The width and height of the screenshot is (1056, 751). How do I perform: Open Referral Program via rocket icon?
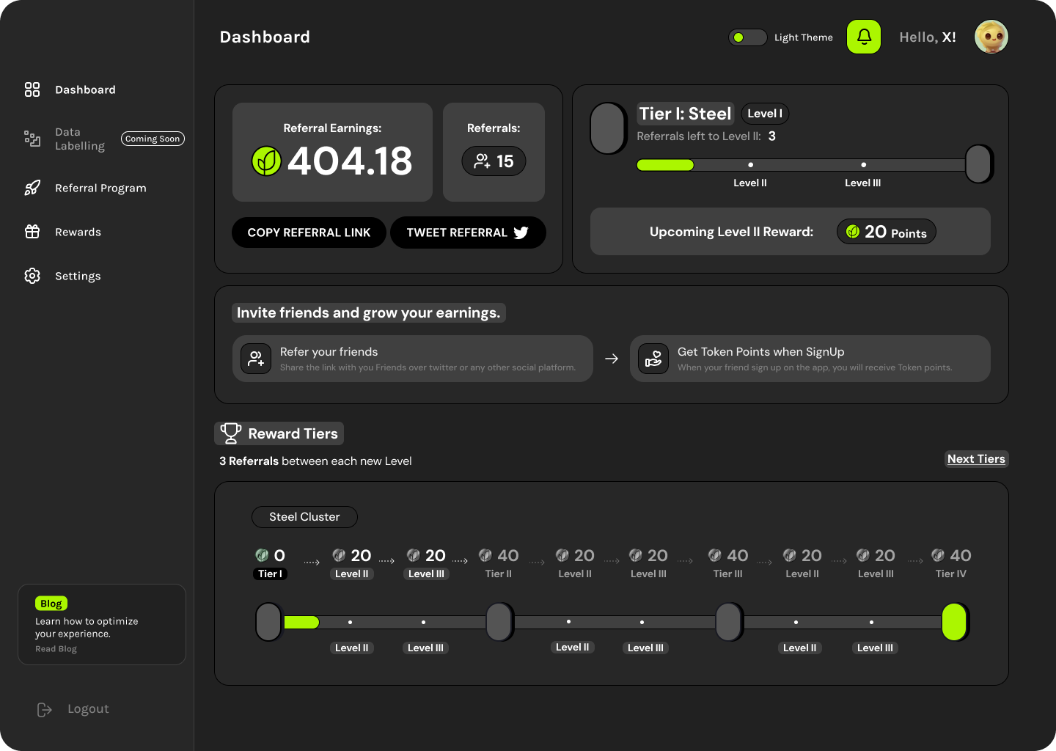32,188
